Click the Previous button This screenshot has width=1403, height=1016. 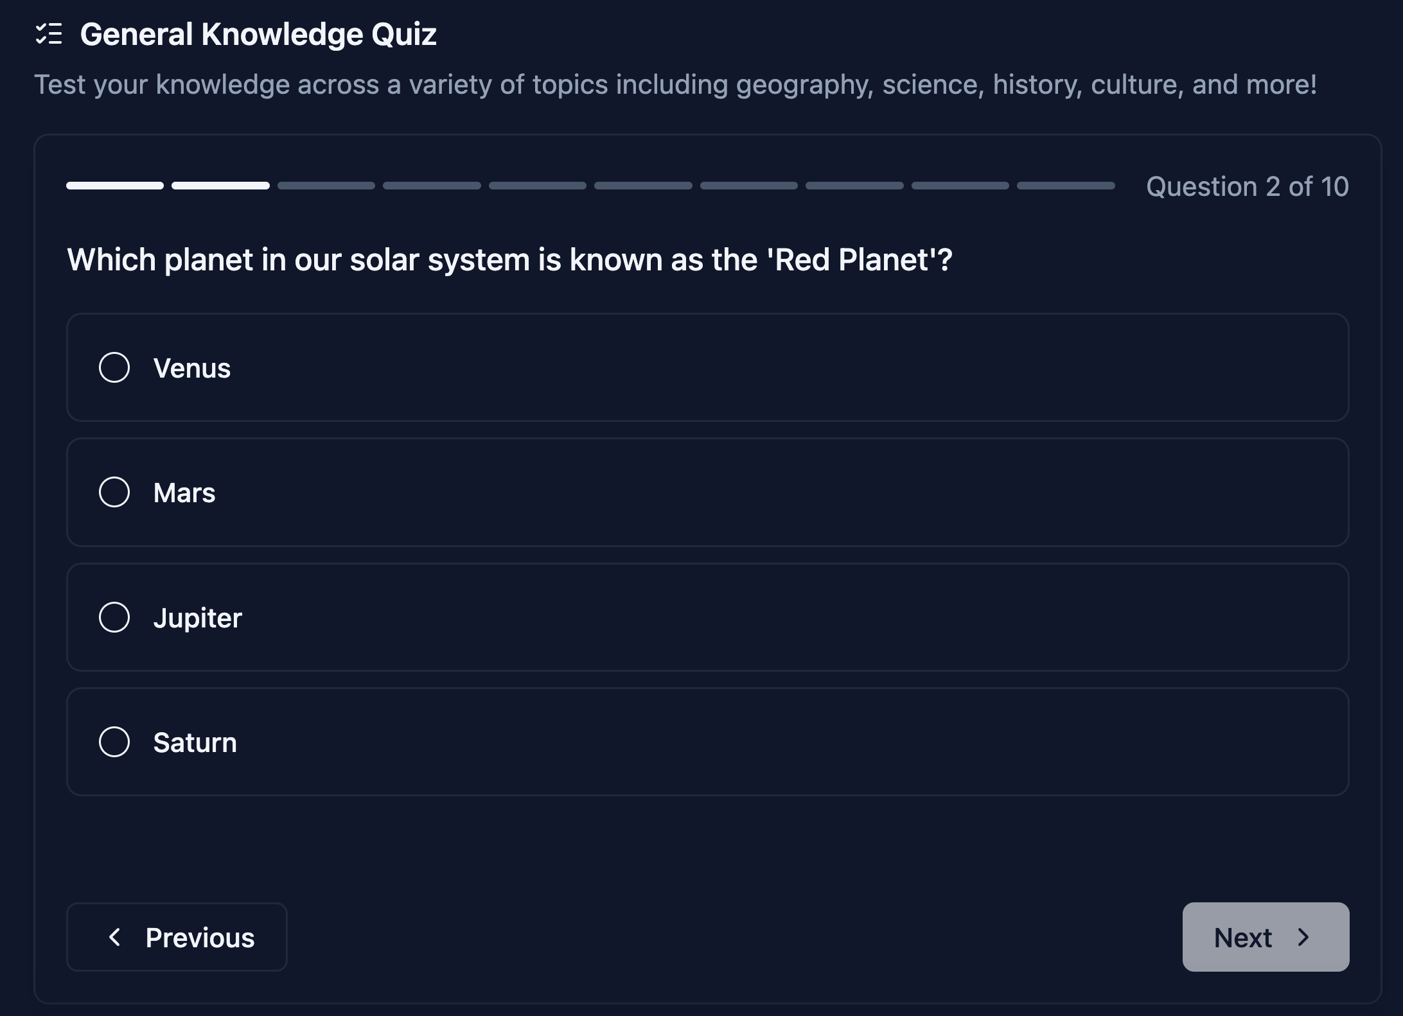click(177, 937)
